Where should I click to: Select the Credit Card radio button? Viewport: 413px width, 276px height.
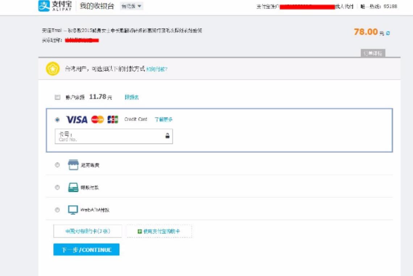click(x=57, y=120)
